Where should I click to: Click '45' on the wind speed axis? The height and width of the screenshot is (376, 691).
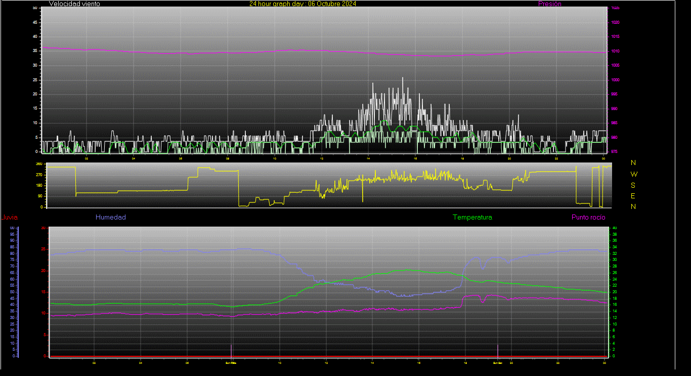click(35, 23)
